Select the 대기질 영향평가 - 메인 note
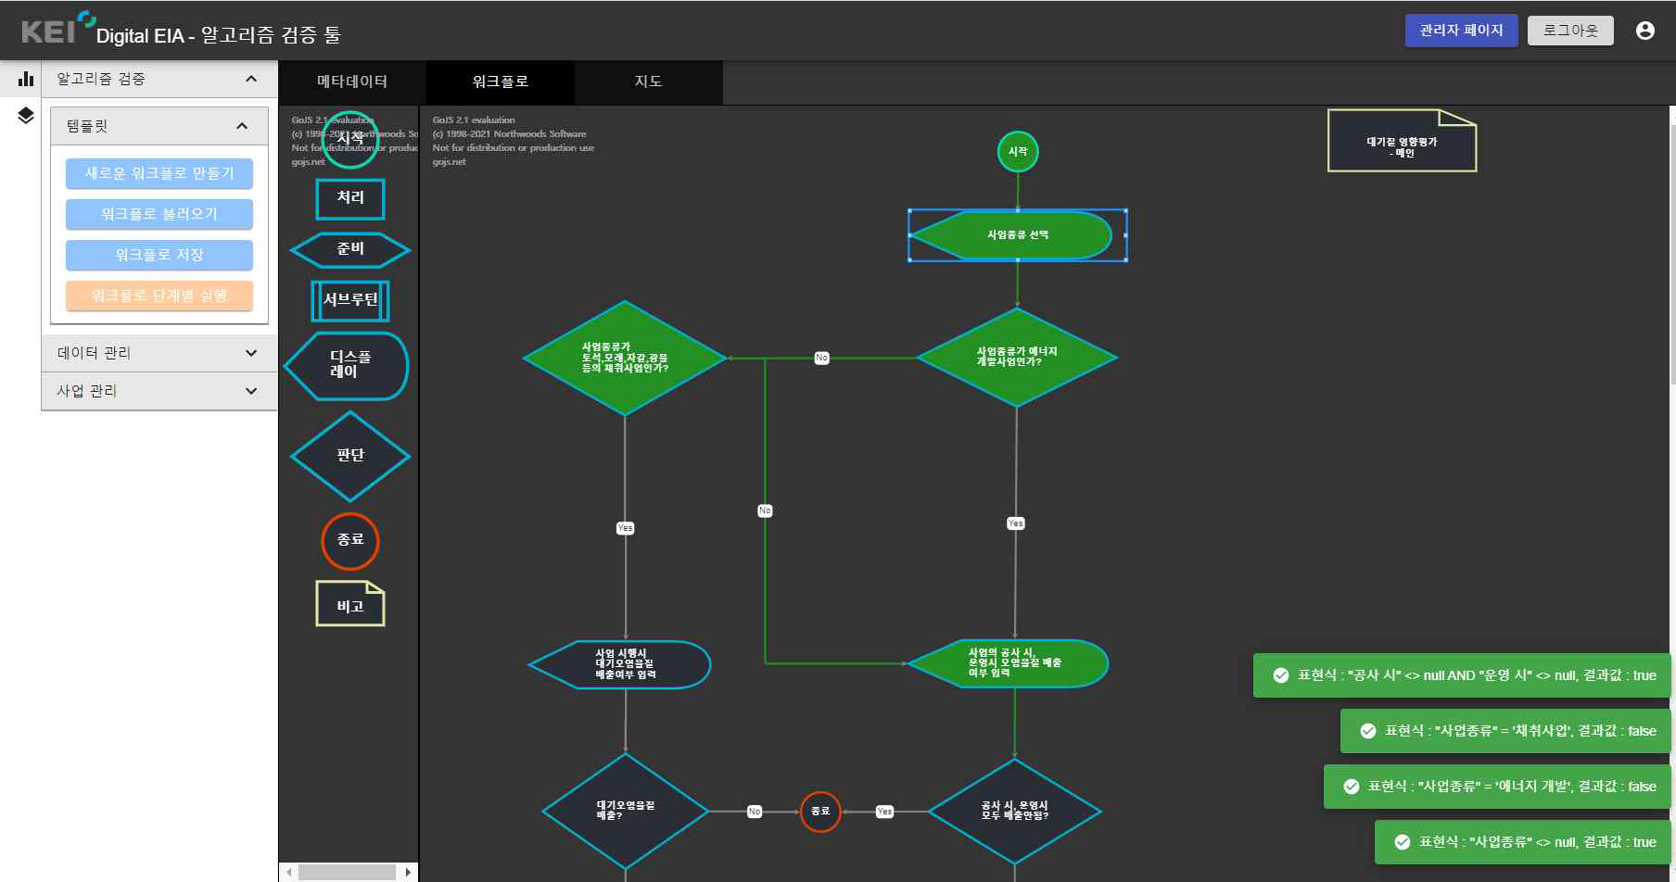This screenshot has width=1676, height=882. 1402,141
